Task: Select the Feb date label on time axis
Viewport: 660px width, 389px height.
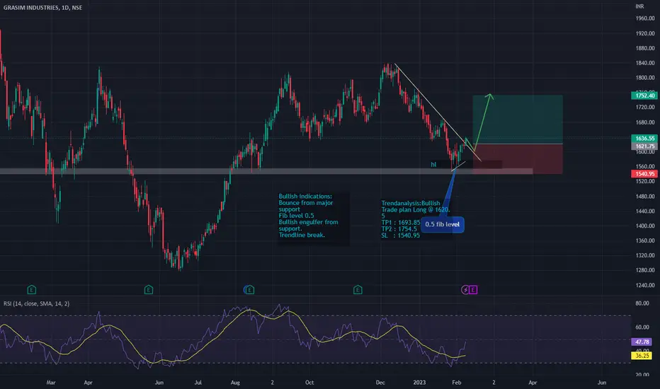Action: (x=456, y=382)
